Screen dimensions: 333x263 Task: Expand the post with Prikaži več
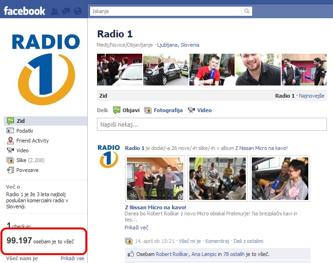136,227
